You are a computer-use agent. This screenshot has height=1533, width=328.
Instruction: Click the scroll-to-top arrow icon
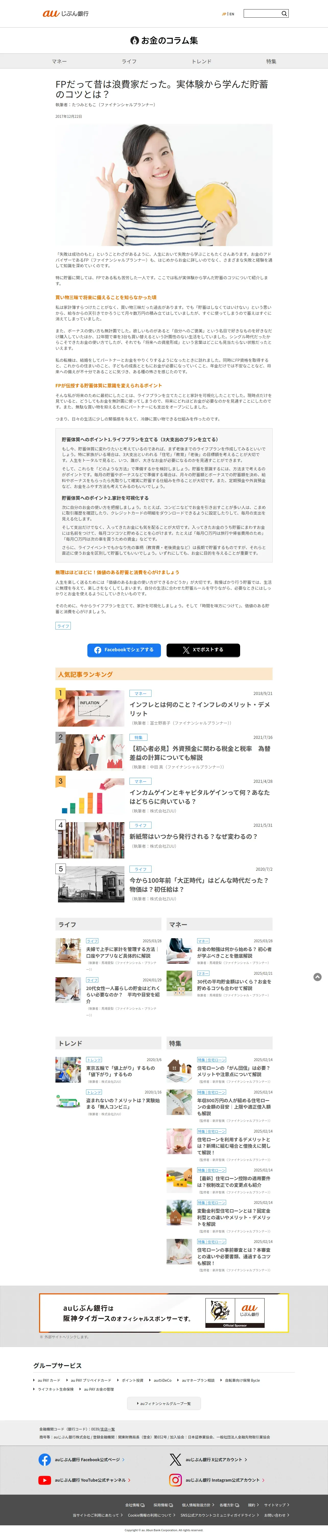tap(317, 977)
